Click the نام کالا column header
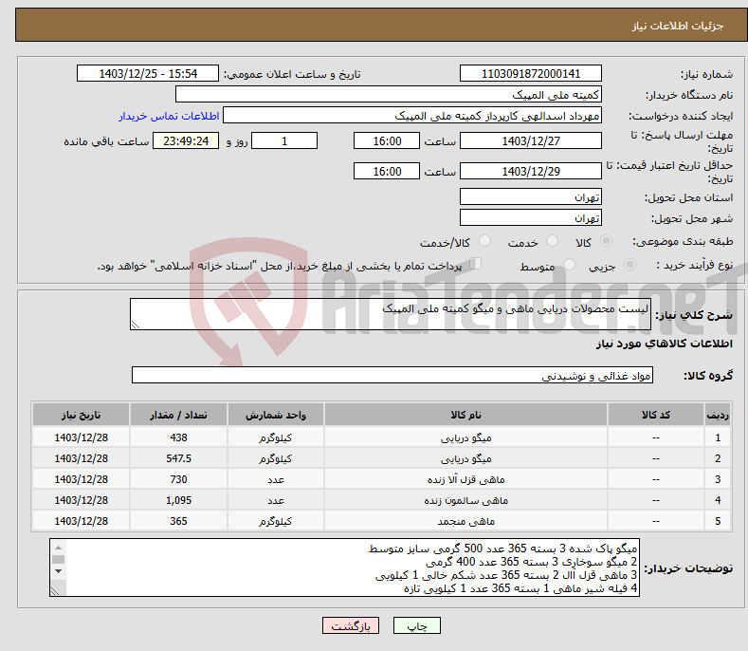748x651 pixels. (x=465, y=415)
